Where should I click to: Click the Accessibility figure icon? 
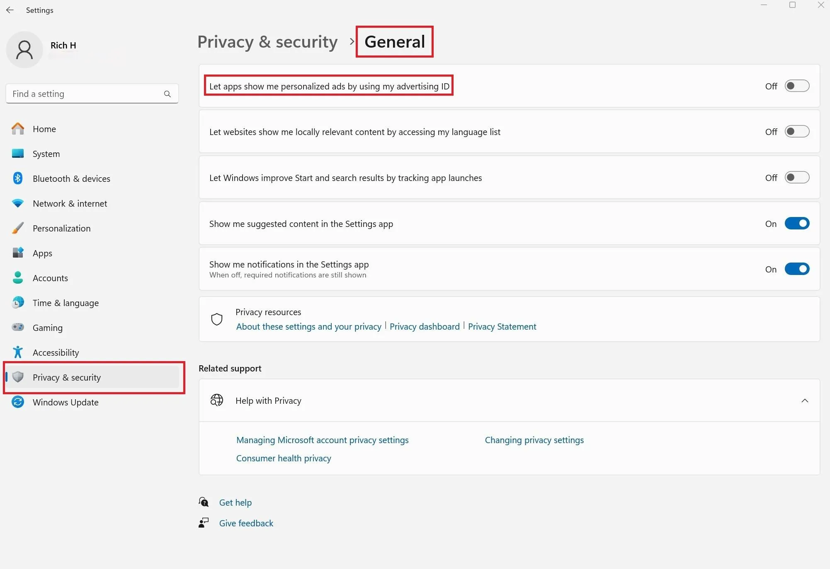click(x=18, y=352)
